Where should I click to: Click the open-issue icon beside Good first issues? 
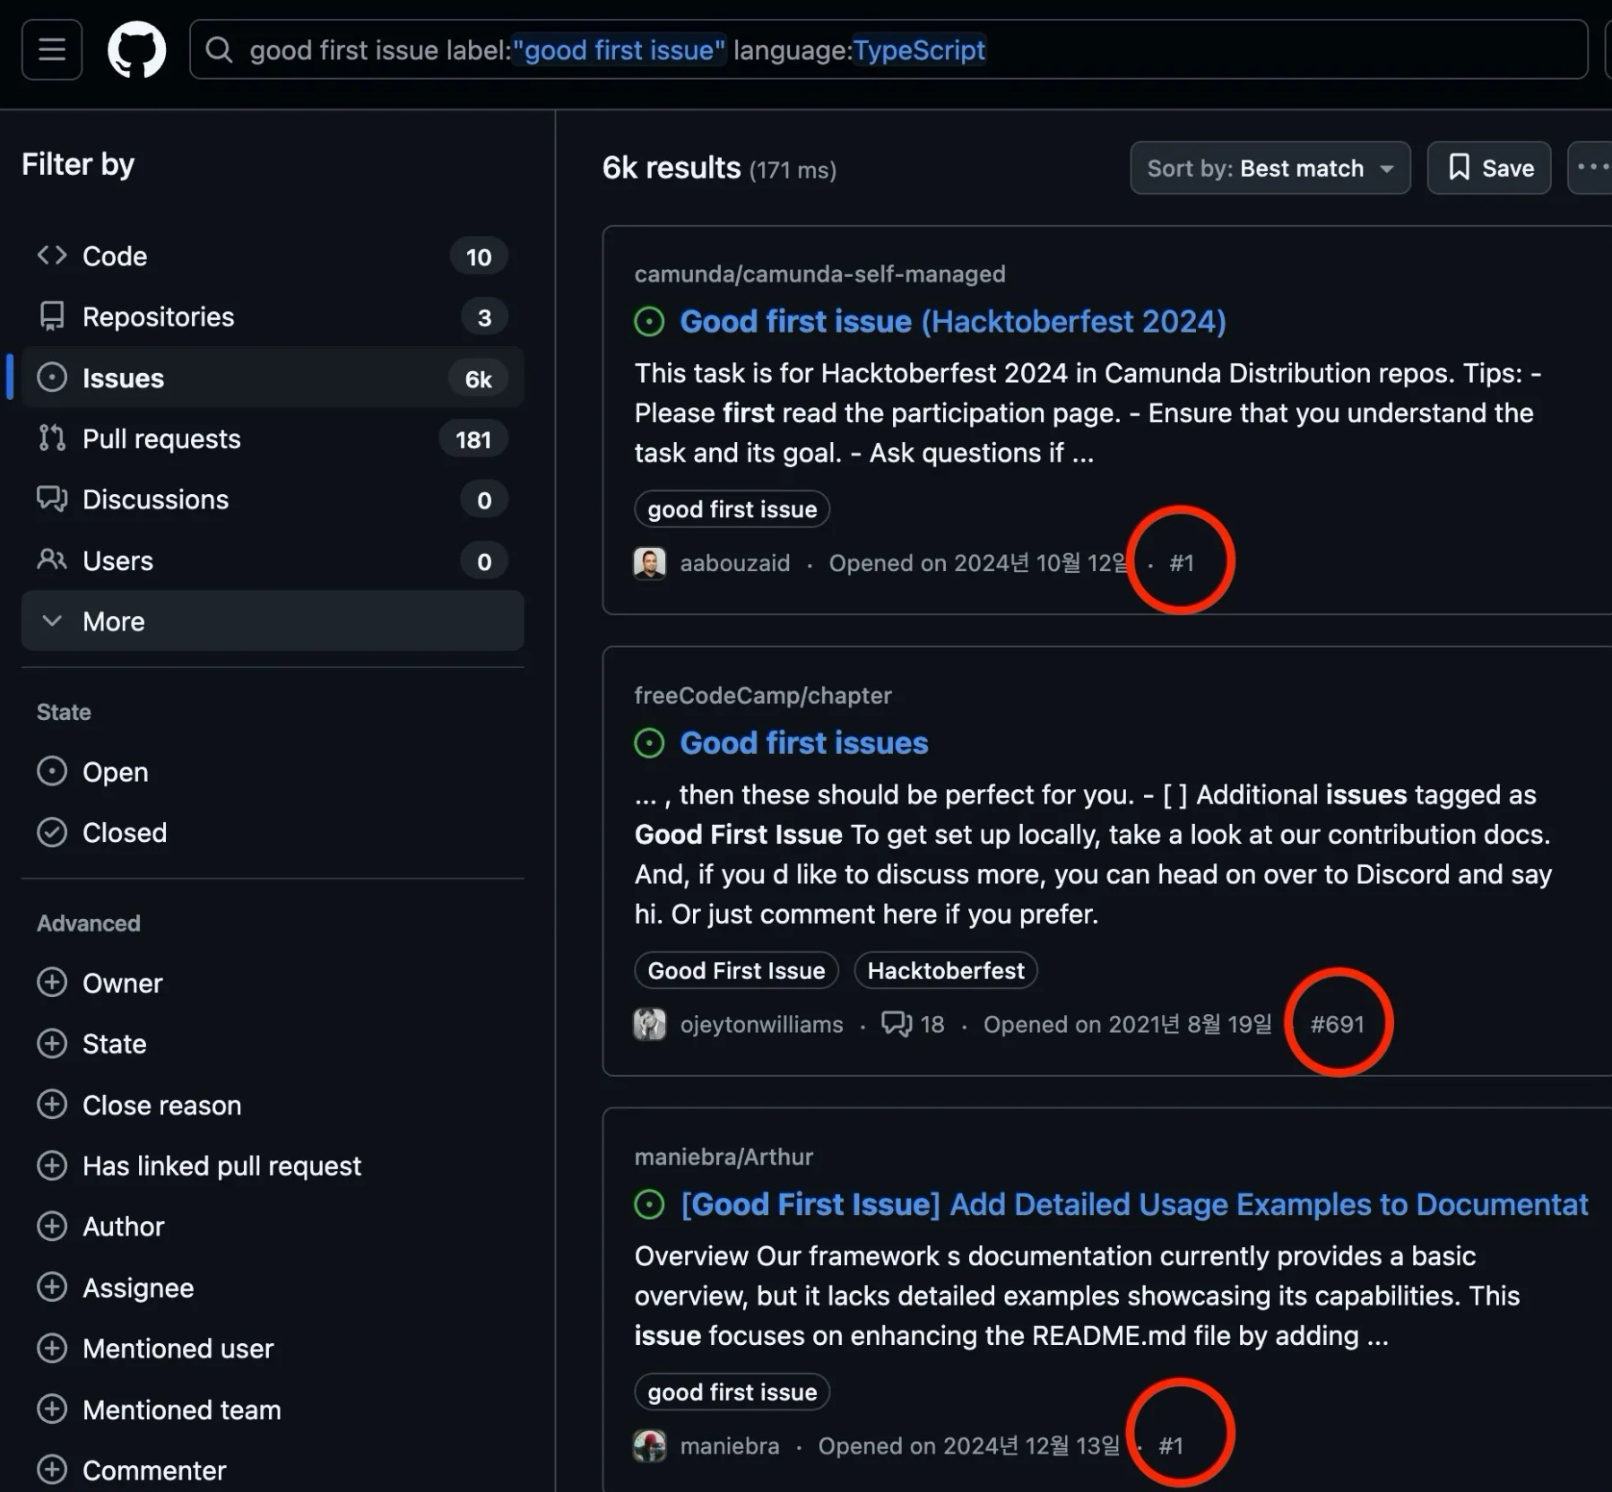[649, 742]
